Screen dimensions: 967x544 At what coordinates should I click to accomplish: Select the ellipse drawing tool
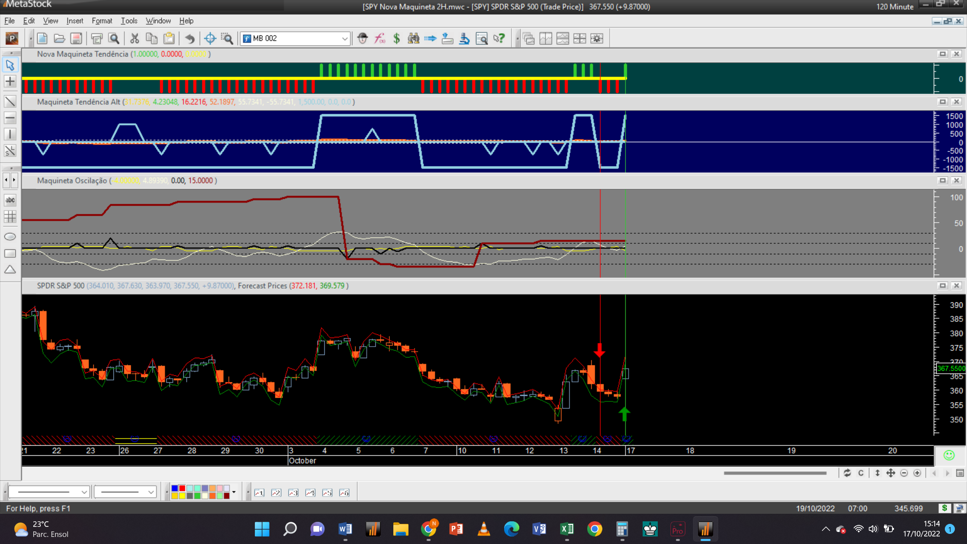(10, 237)
